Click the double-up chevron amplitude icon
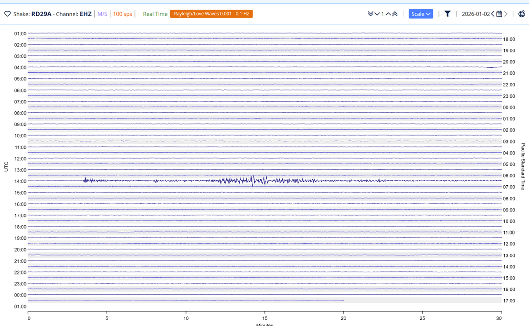The height and width of the screenshot is (326, 529). click(x=395, y=14)
